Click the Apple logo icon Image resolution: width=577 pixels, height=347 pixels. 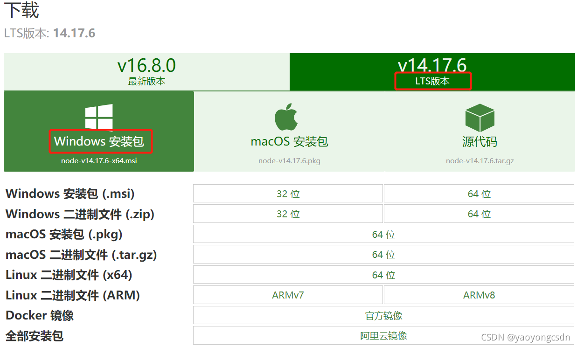pyautogui.click(x=286, y=117)
